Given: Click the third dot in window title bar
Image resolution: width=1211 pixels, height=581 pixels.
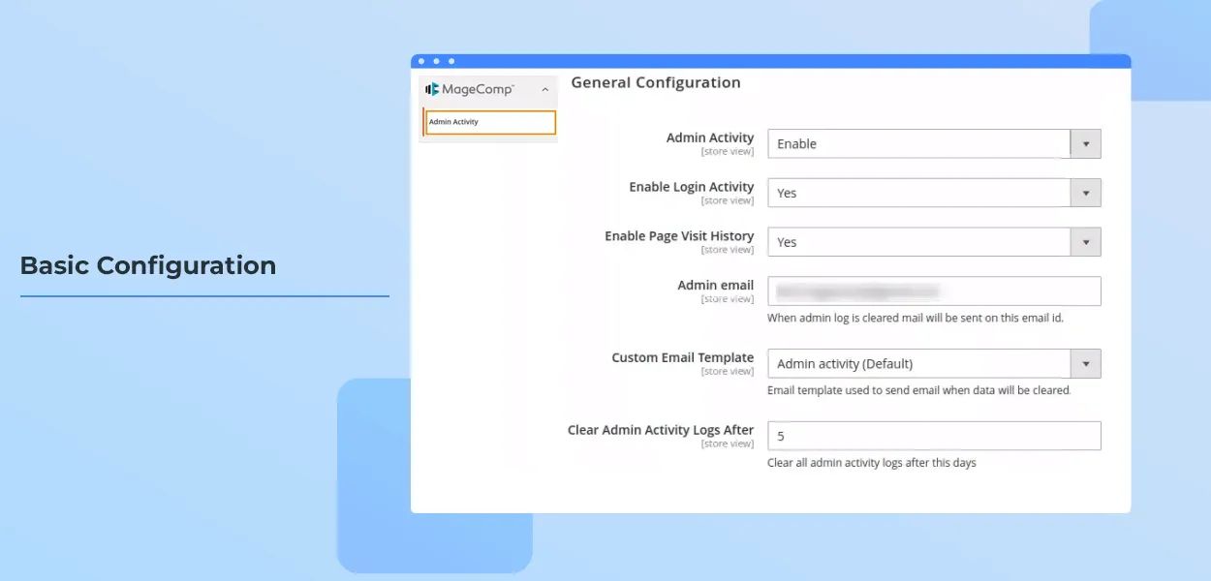Looking at the screenshot, I should 451,61.
